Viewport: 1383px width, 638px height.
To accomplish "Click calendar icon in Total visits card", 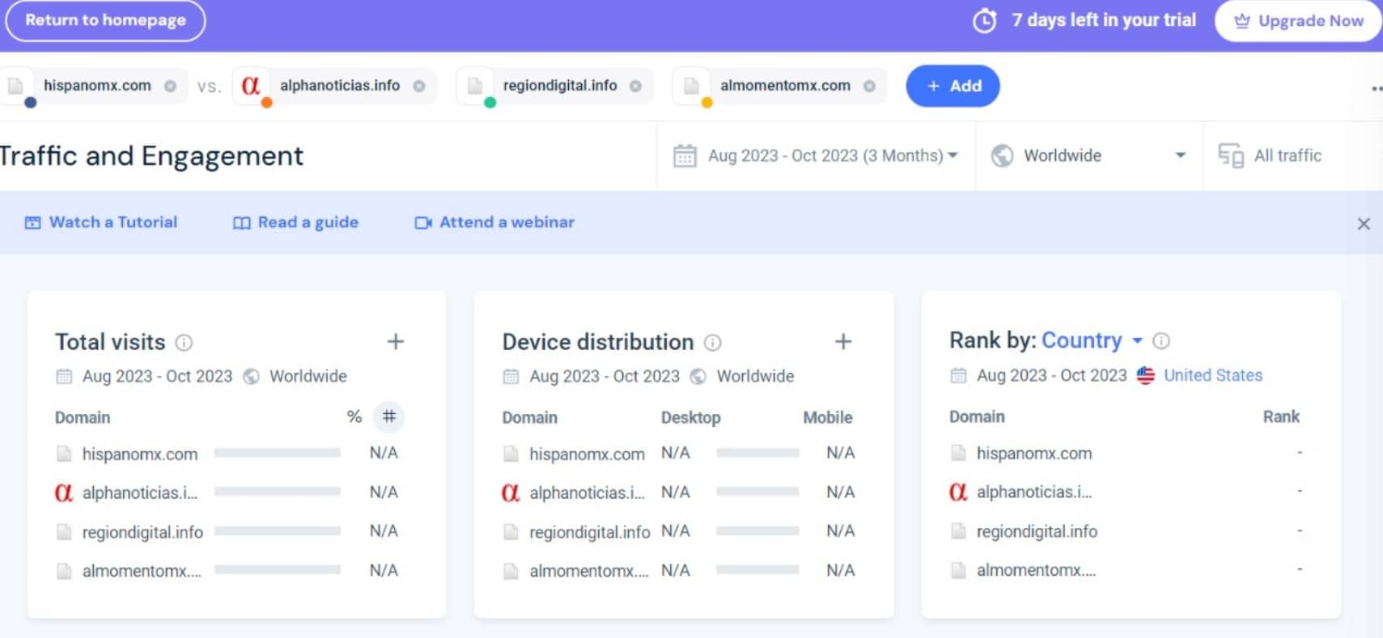I will [64, 376].
